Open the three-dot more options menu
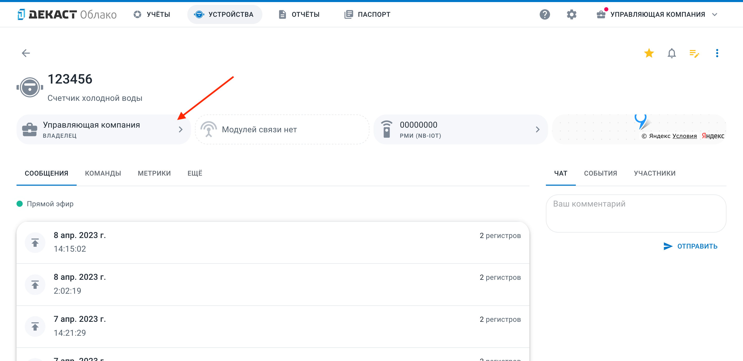743x361 pixels. pyautogui.click(x=717, y=53)
